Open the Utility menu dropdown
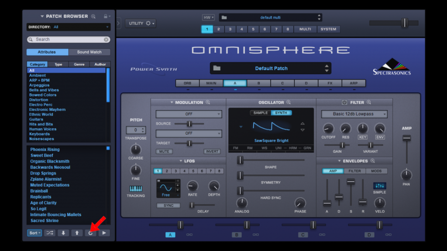This screenshot has height=251, width=447. point(141,24)
